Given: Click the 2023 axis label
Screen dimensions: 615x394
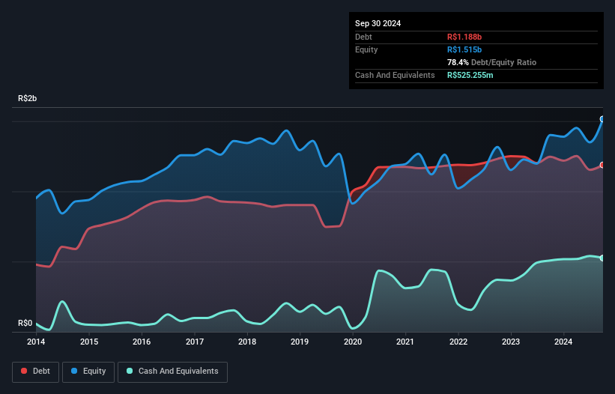Looking at the screenshot, I should coord(511,342).
